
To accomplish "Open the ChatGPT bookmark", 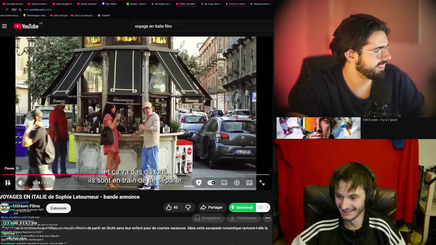I will tap(104, 15).
